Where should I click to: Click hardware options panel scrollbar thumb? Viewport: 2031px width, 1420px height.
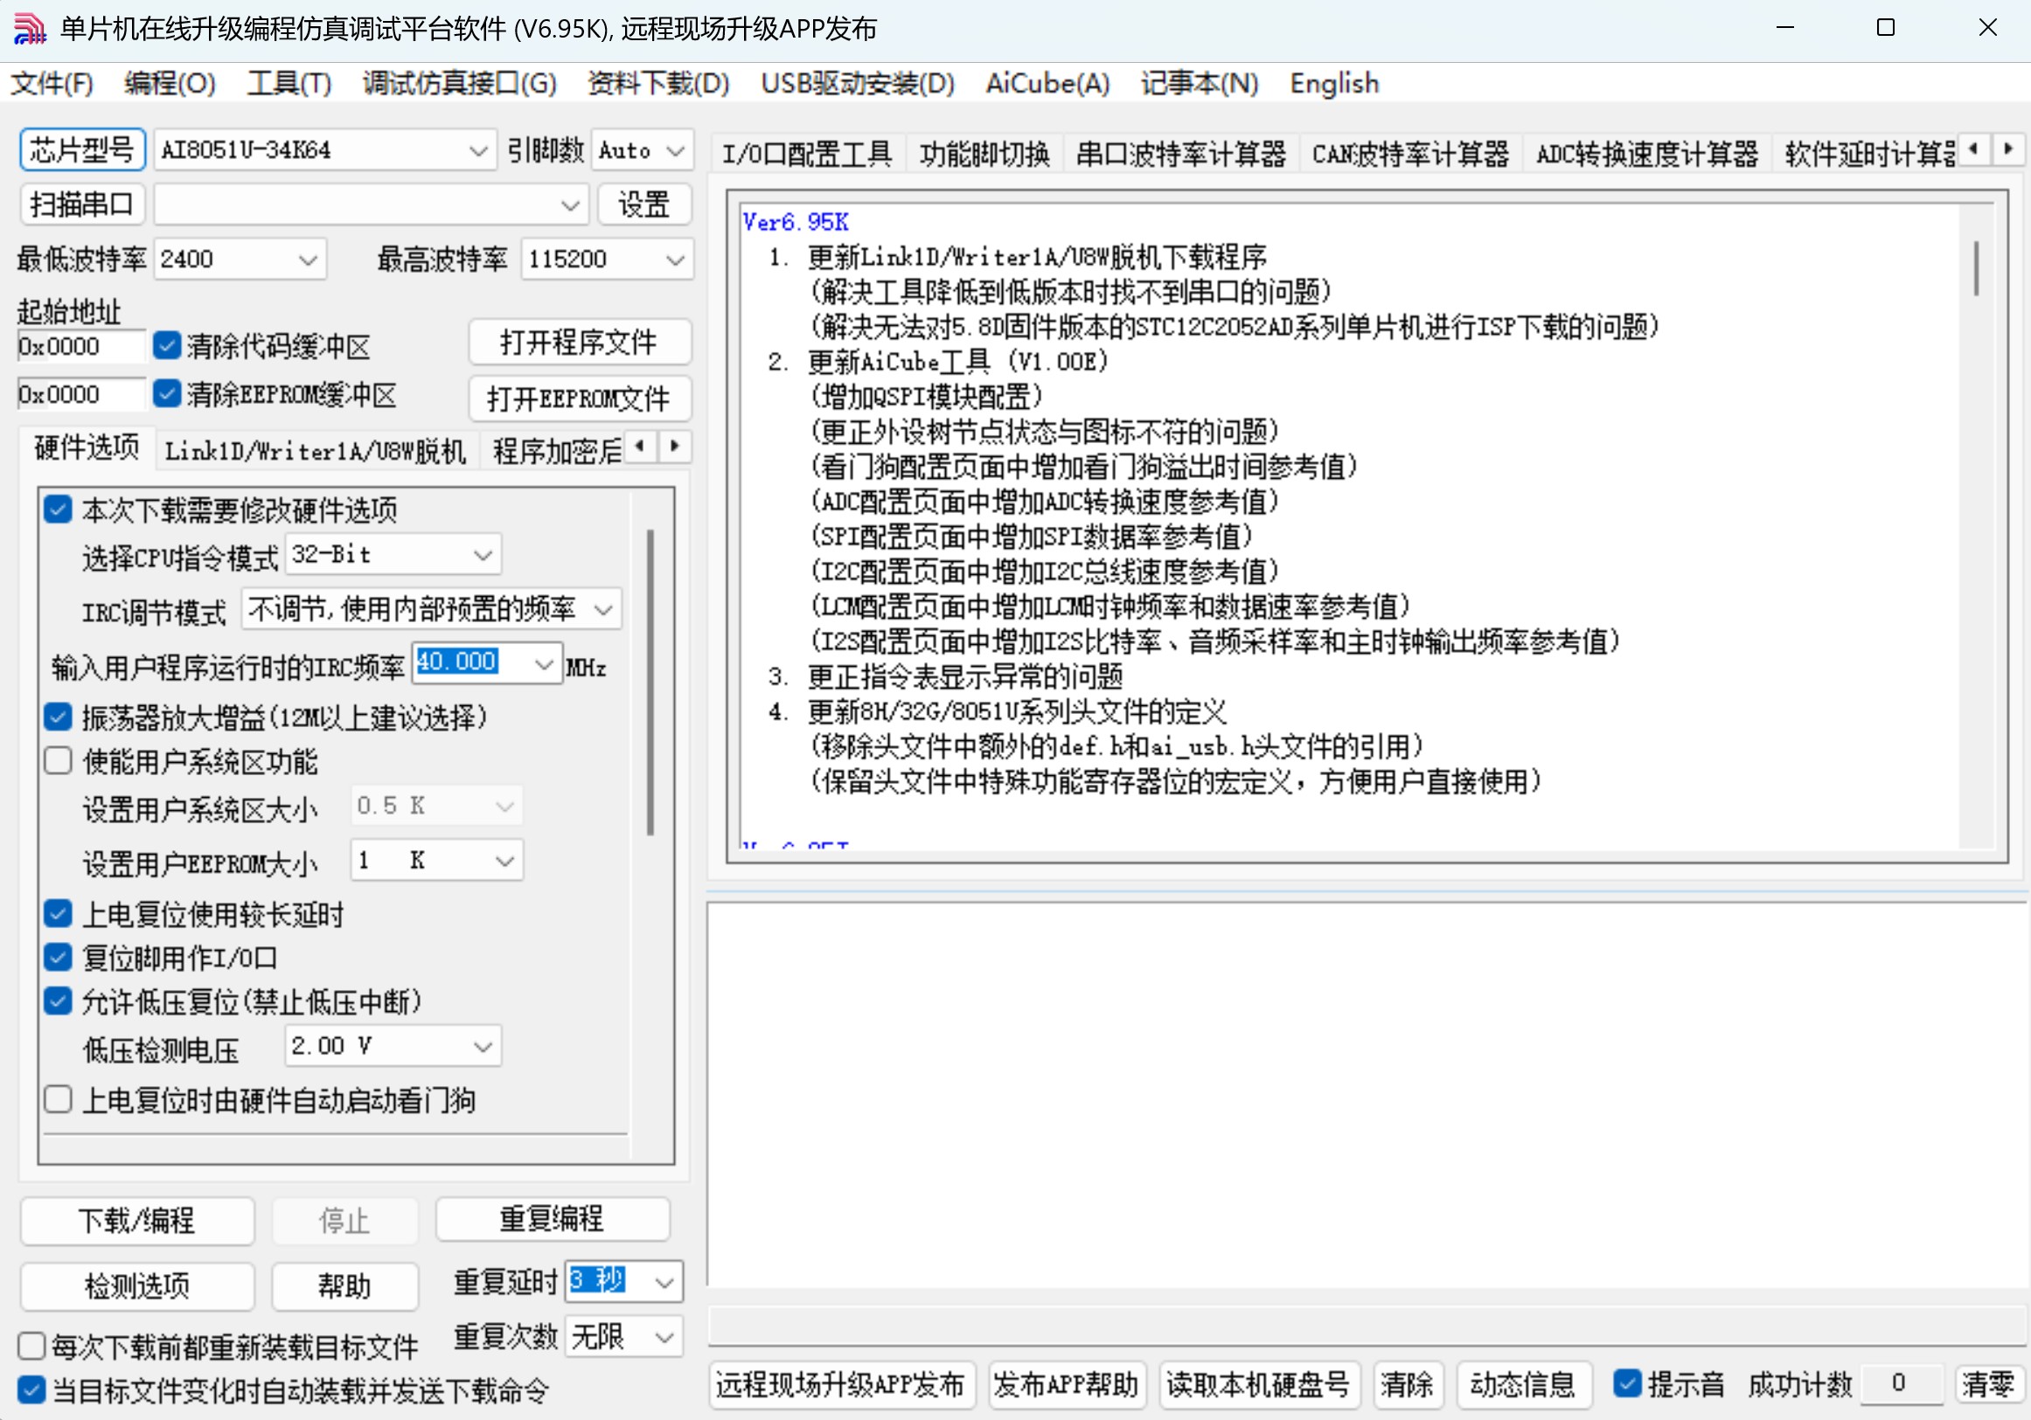[650, 682]
